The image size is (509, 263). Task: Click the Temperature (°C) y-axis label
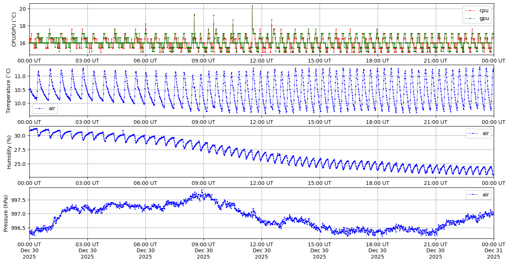(9, 90)
